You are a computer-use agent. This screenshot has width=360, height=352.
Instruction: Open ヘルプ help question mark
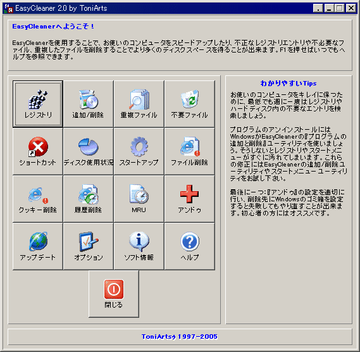click(x=190, y=246)
